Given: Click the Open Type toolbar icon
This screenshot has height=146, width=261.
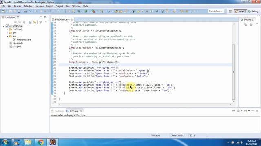Looking at the screenshot, I should click(117, 11).
